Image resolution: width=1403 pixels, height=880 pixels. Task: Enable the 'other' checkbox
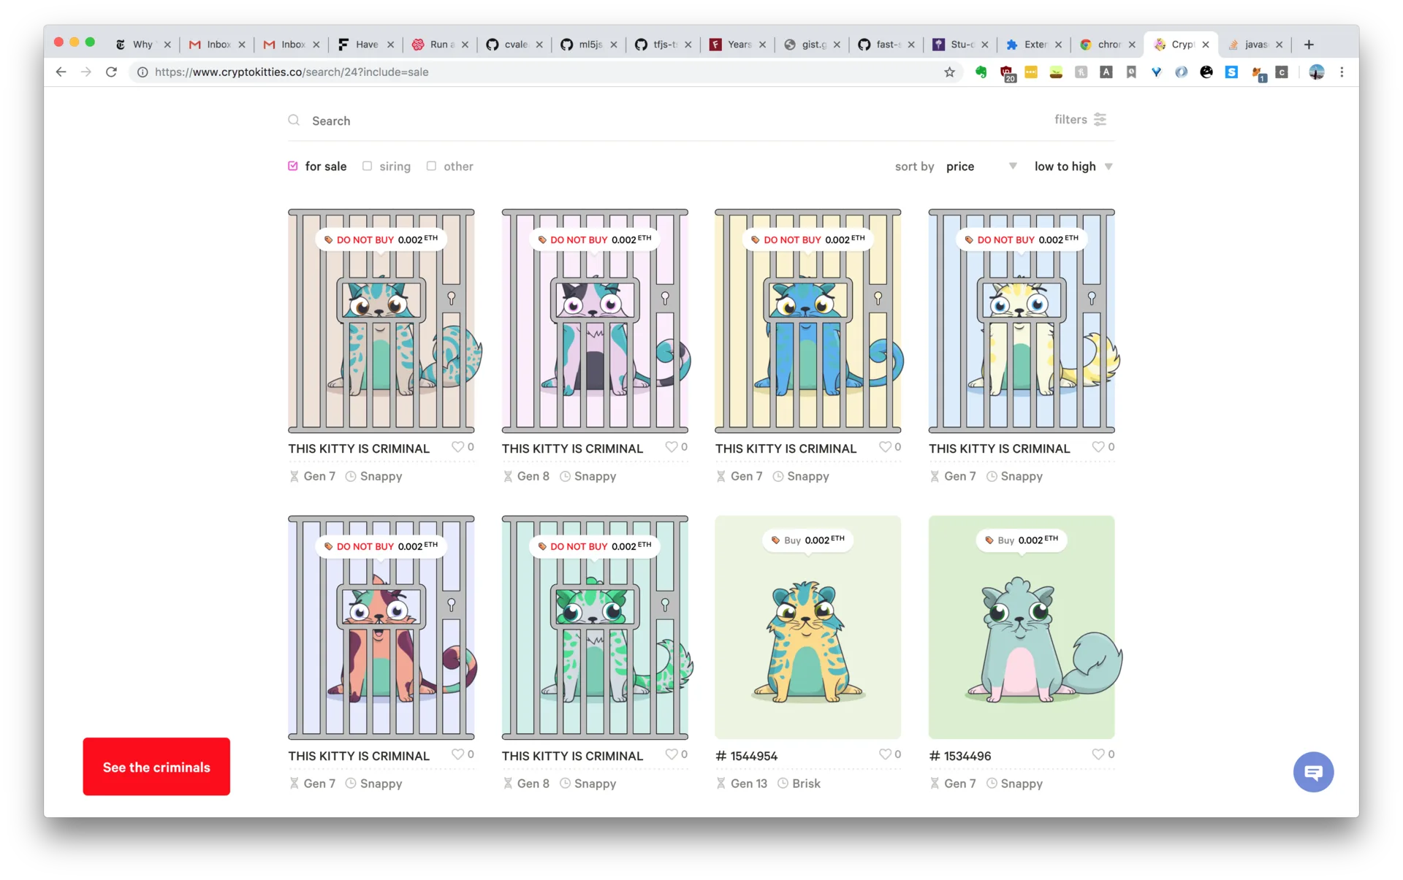432,166
